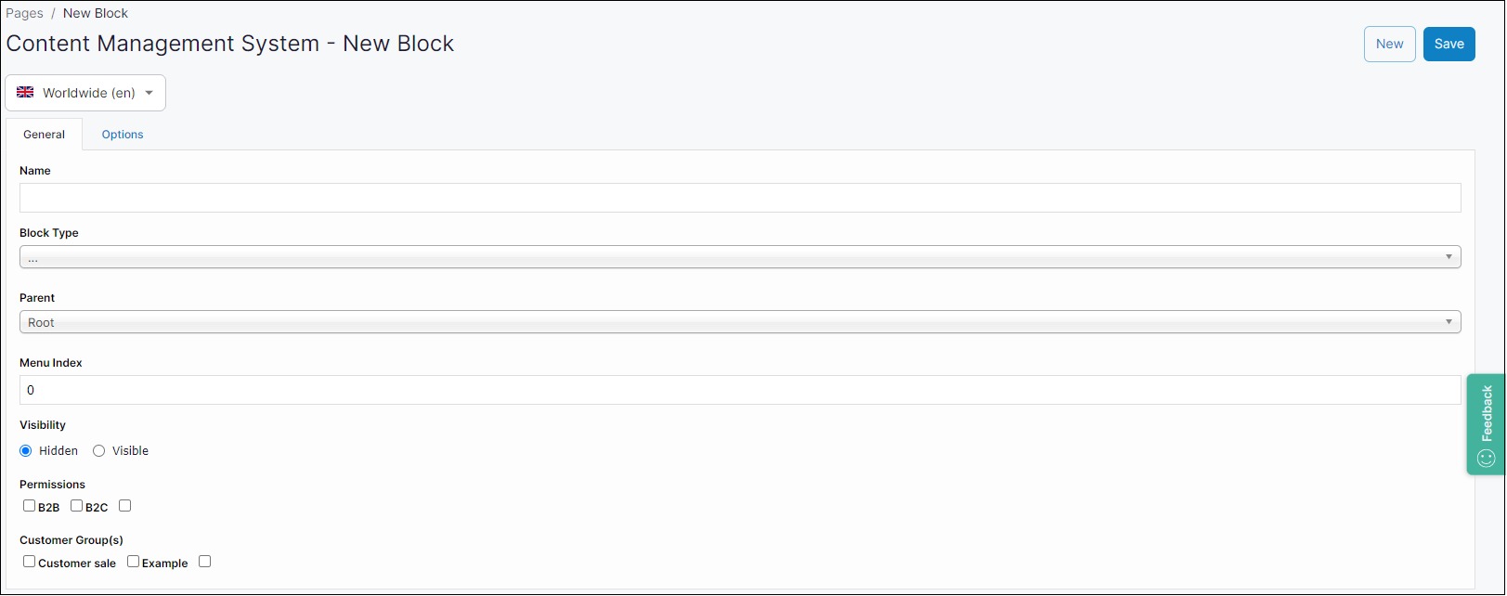Open the Worldwide (en) language dropdown
Viewport: 1507px width, 596px height.
pyautogui.click(x=85, y=93)
